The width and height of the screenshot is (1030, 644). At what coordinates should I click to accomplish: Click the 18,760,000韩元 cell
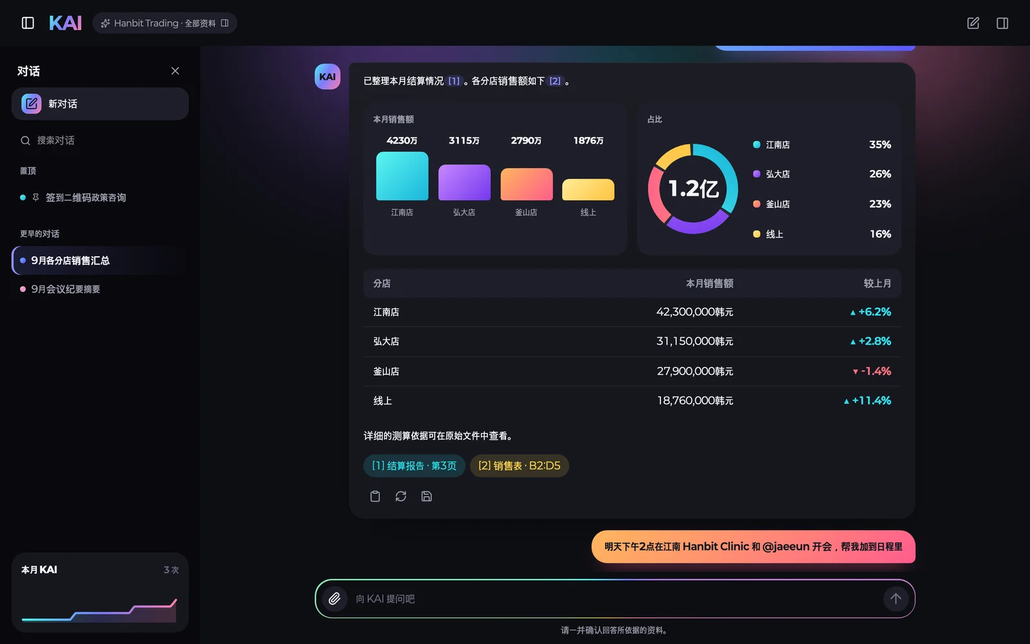(x=695, y=401)
